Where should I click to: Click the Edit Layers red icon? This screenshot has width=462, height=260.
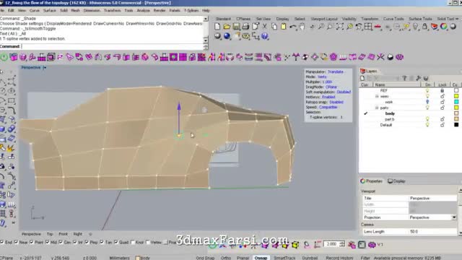click(x=434, y=27)
